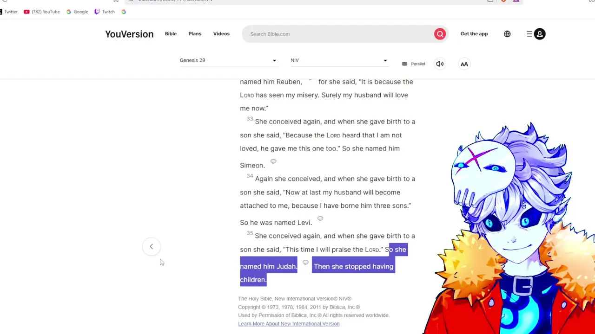The image size is (595, 334).
Task: Click the unlabeled Google-icon bookmark
Action: [x=124, y=12]
